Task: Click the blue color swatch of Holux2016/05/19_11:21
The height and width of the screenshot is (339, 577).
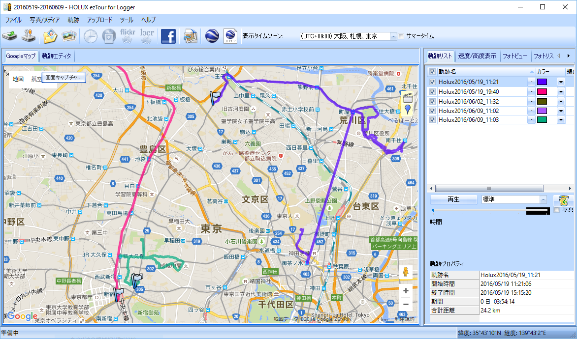Action: (542, 82)
